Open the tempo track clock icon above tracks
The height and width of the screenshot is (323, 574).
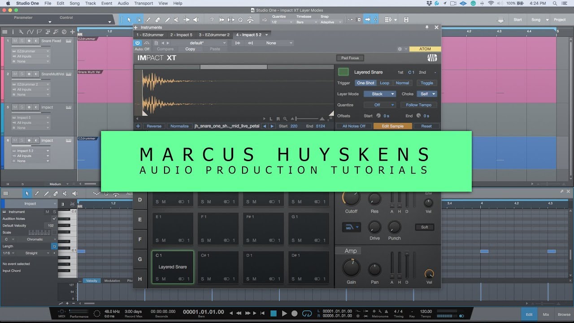tap(64, 32)
